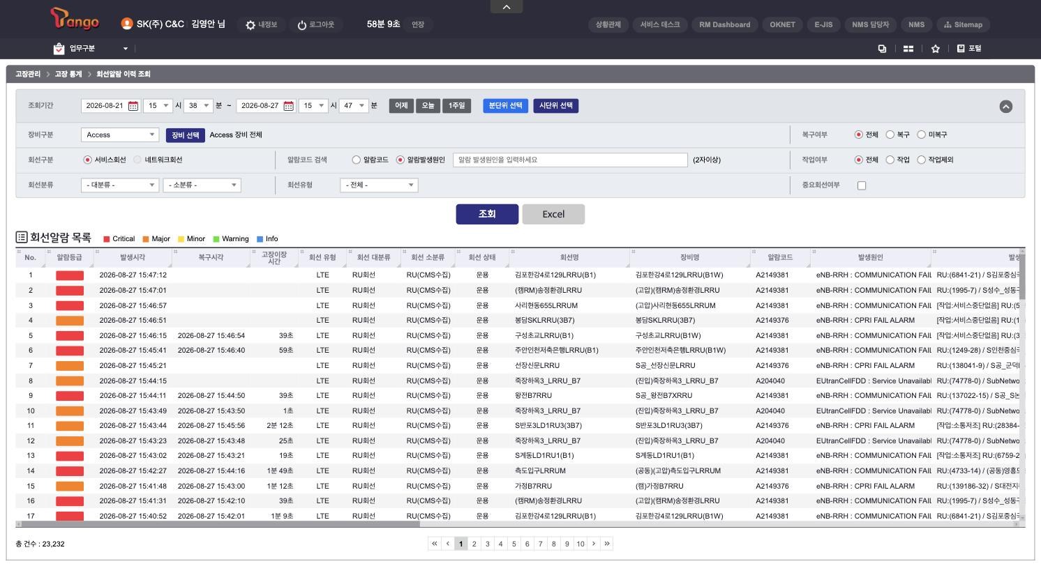1041x566 pixels.
Task: Open the 소분류 dropdown
Action: 202,185
